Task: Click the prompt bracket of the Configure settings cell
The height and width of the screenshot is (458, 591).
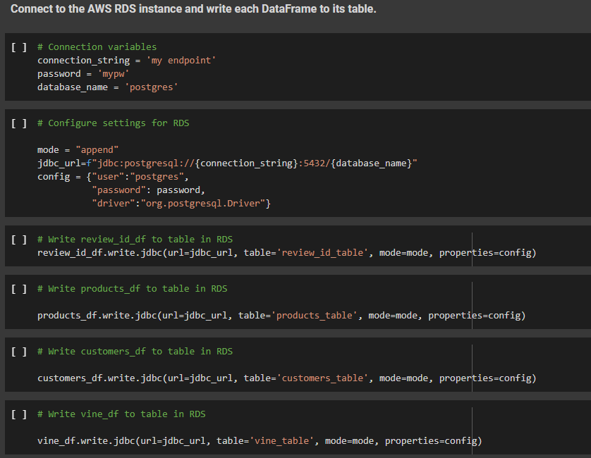Action: point(18,122)
